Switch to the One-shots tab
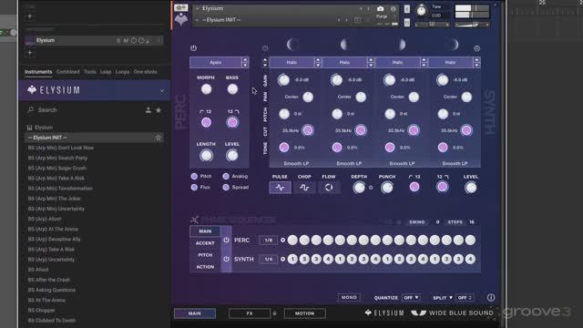583x328 pixels. click(x=146, y=72)
